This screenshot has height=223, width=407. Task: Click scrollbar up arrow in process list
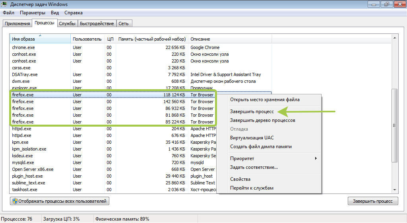[395, 38]
